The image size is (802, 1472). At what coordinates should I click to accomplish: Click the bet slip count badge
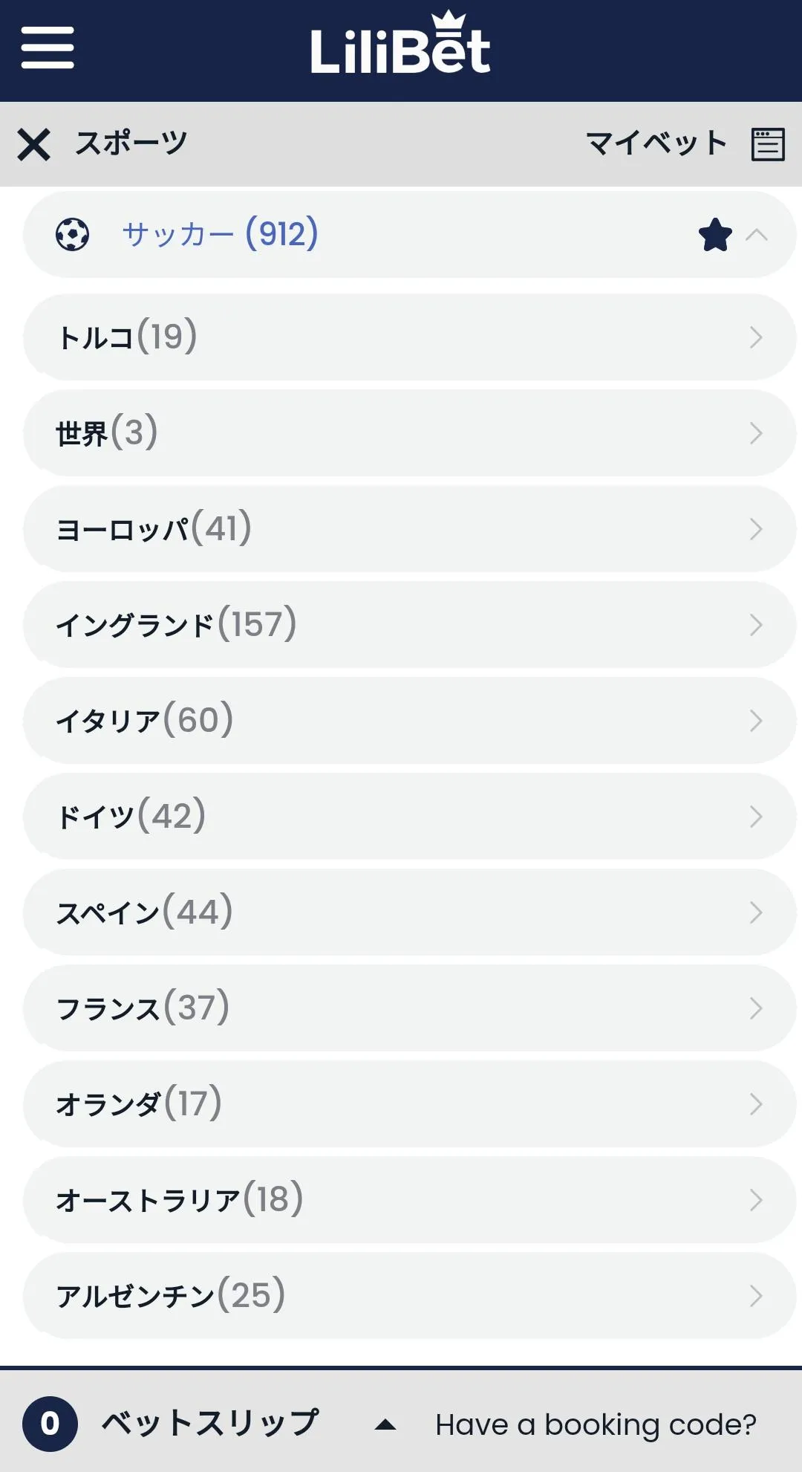(x=50, y=1424)
